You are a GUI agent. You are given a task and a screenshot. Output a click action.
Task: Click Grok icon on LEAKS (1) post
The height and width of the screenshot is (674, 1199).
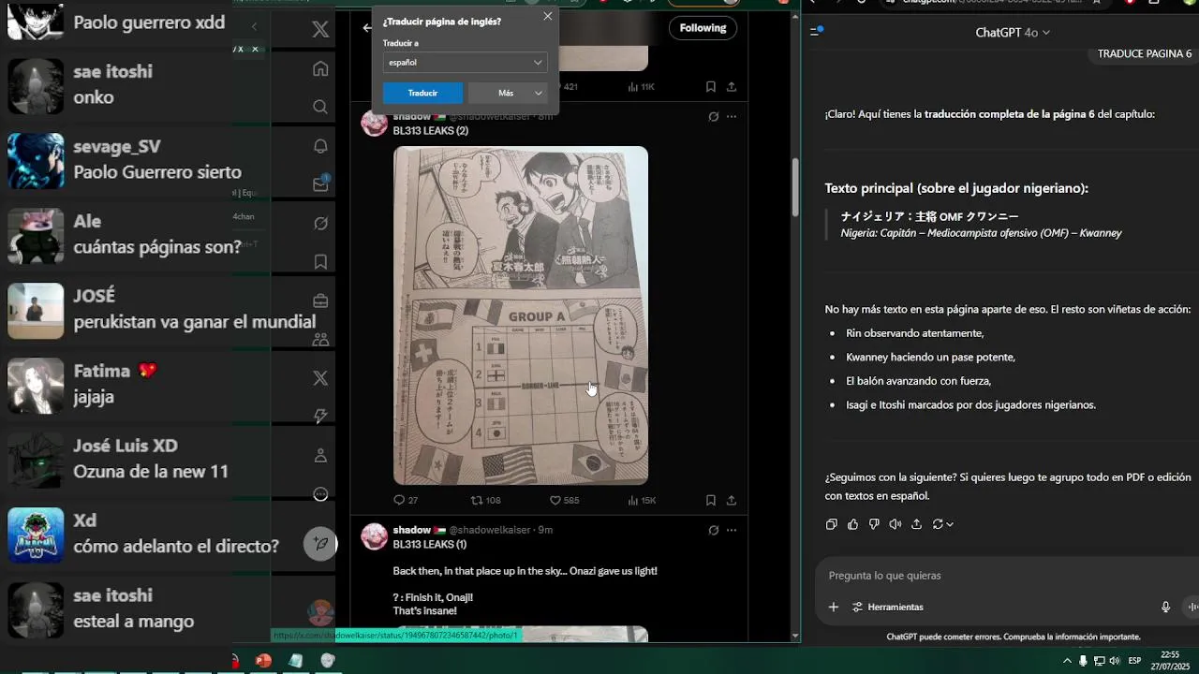pyautogui.click(x=713, y=530)
